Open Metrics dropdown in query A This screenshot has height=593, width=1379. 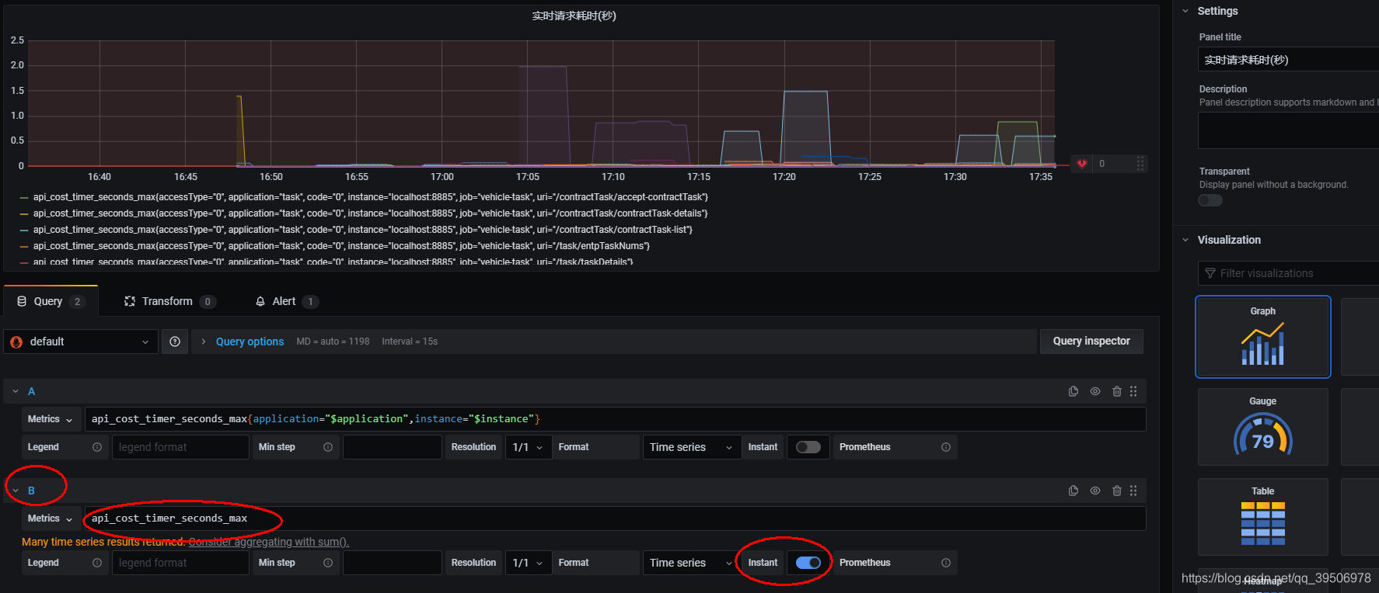tap(51, 419)
